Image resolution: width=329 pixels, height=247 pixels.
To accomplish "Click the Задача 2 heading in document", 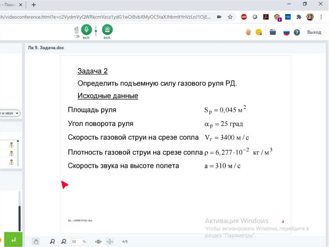I will (x=93, y=71).
